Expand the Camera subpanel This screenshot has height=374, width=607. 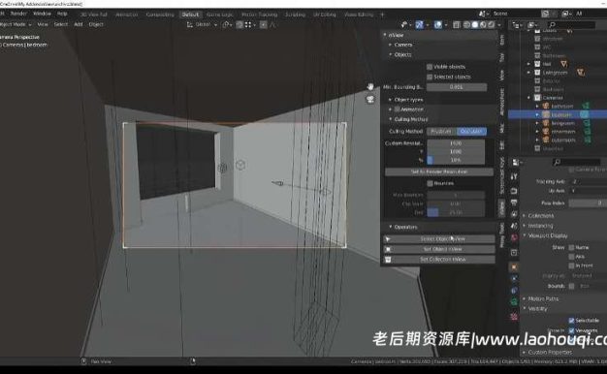click(x=390, y=45)
